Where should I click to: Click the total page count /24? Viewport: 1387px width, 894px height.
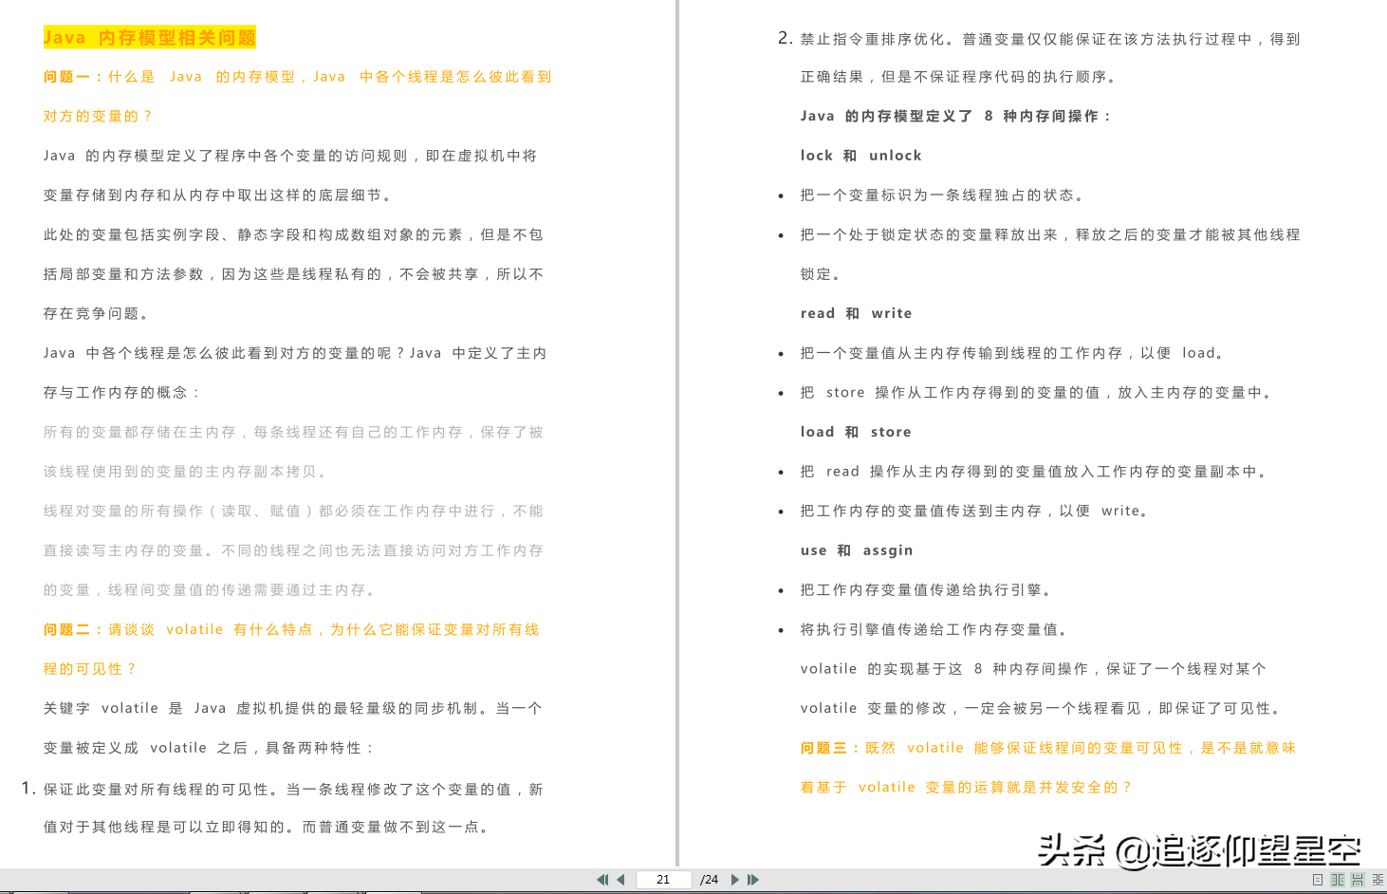[710, 880]
